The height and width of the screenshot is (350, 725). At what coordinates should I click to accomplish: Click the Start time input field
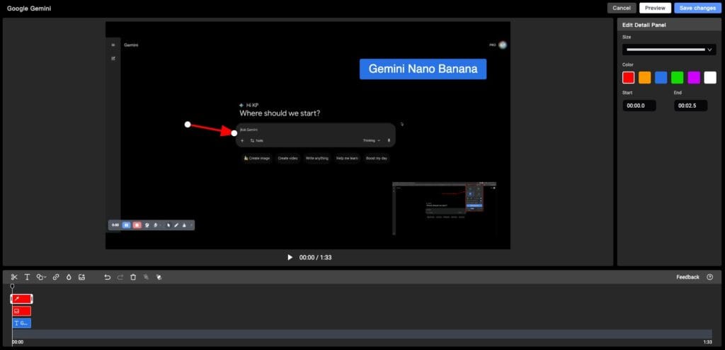coord(639,106)
